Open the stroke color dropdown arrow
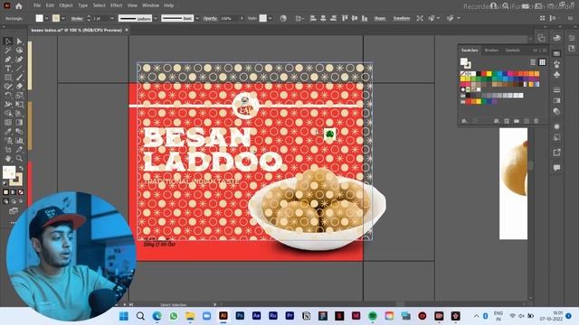The image size is (579, 325). pyautogui.click(x=63, y=18)
